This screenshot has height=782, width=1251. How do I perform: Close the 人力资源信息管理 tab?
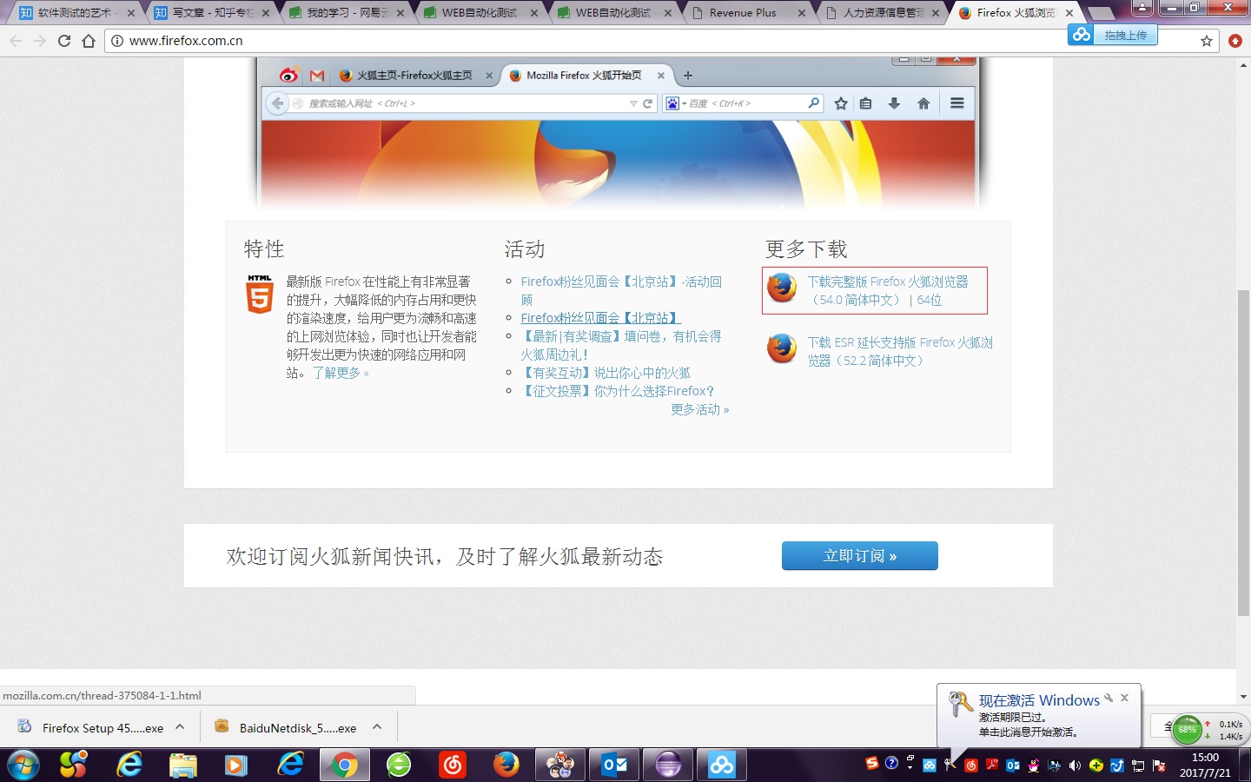pos(936,13)
